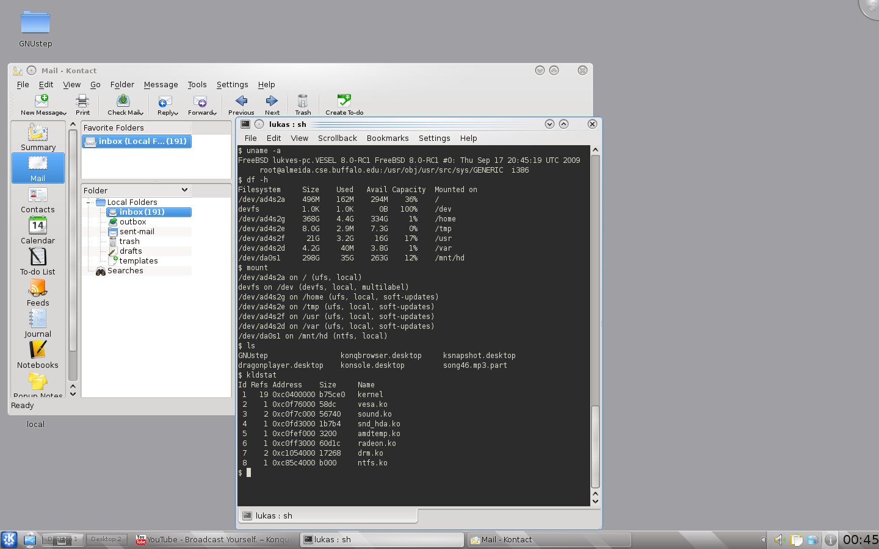Click the show desktop panel icon
Screen dimensions: 879x549
coord(30,539)
